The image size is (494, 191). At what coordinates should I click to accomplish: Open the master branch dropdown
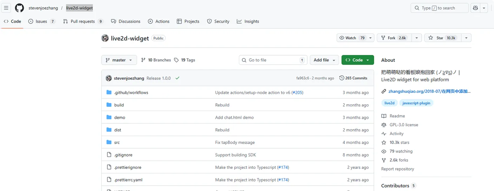119,60
